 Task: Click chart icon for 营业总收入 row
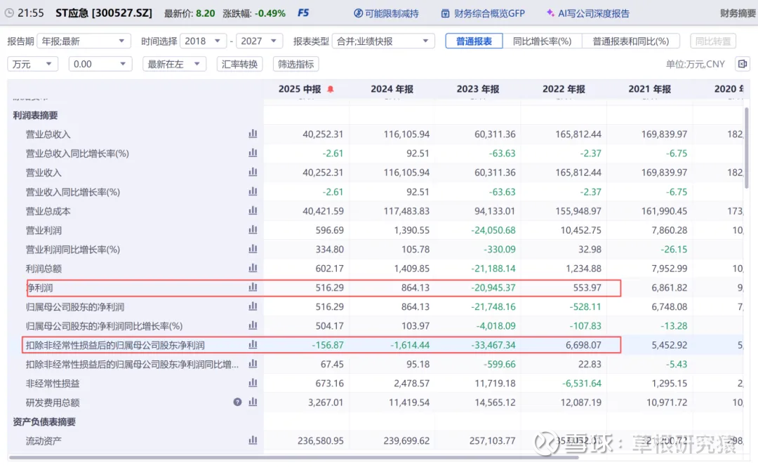[x=253, y=134]
